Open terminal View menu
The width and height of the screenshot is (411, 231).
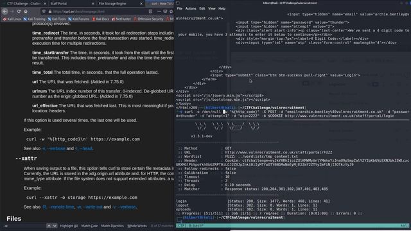pyautogui.click(x=212, y=8)
